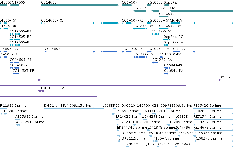The image size is (233, 148).
Task: Select the CG10050 gene bar
Action: (x=164, y=17)
